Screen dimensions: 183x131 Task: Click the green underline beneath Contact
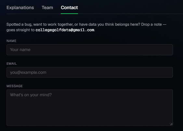click(x=69, y=14)
